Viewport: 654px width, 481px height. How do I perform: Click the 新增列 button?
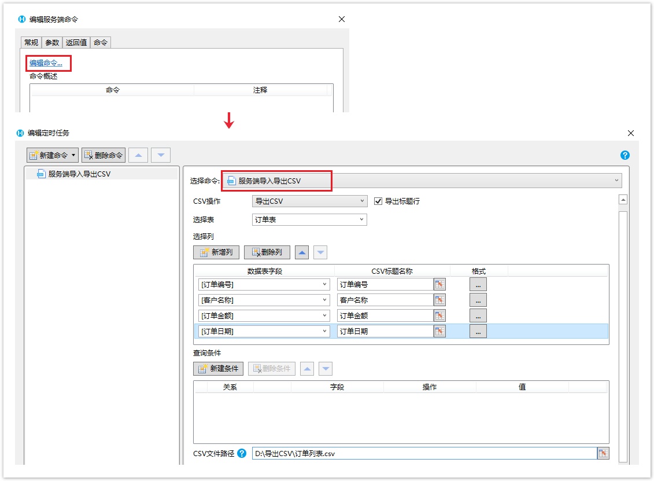[x=216, y=252]
